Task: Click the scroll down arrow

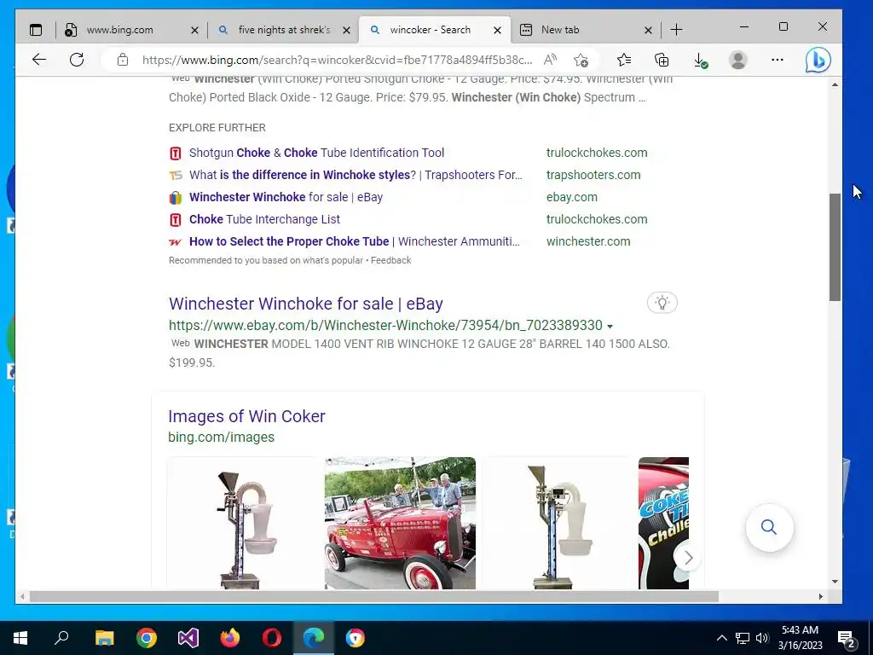Action: click(x=835, y=582)
